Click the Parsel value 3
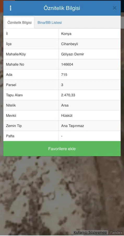This screenshot has width=124, height=236. tap(62, 85)
